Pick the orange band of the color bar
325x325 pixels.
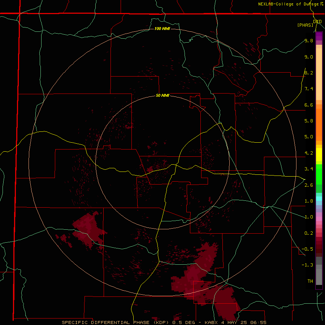click(x=319, y=124)
